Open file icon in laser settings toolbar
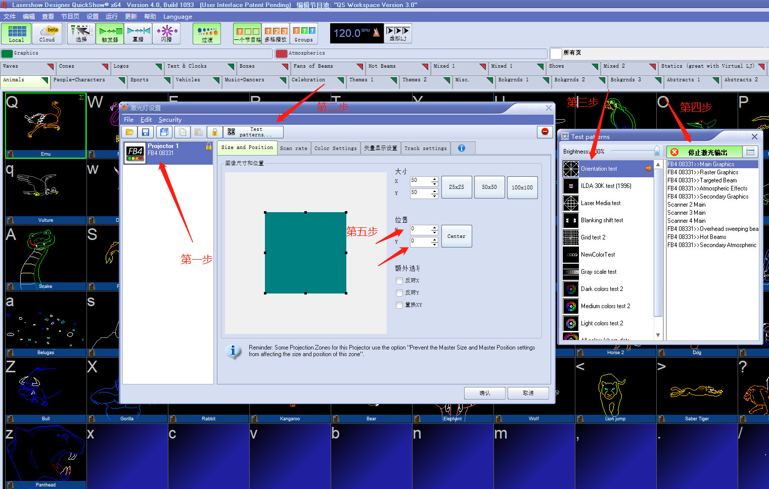 pos(129,132)
